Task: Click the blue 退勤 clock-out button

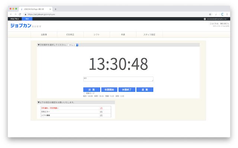Action: point(145,90)
